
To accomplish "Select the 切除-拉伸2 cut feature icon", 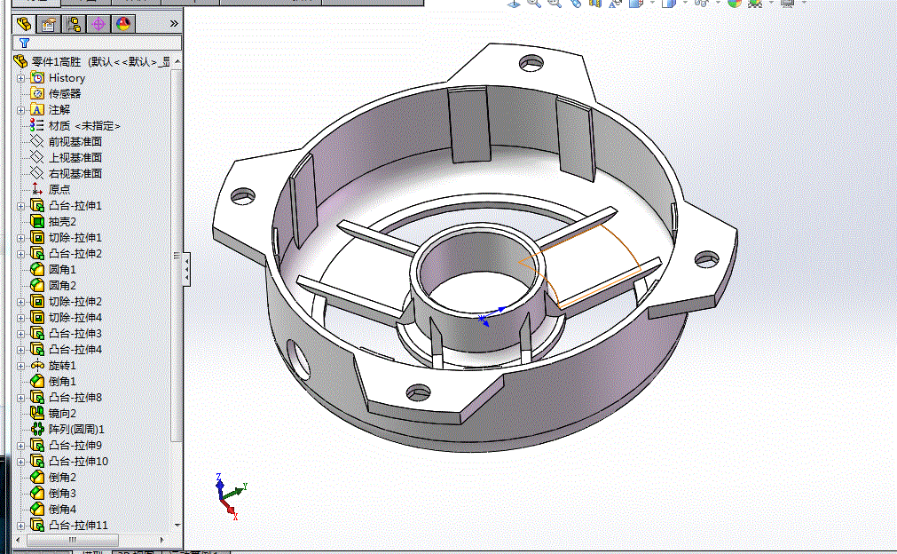I will point(37,301).
